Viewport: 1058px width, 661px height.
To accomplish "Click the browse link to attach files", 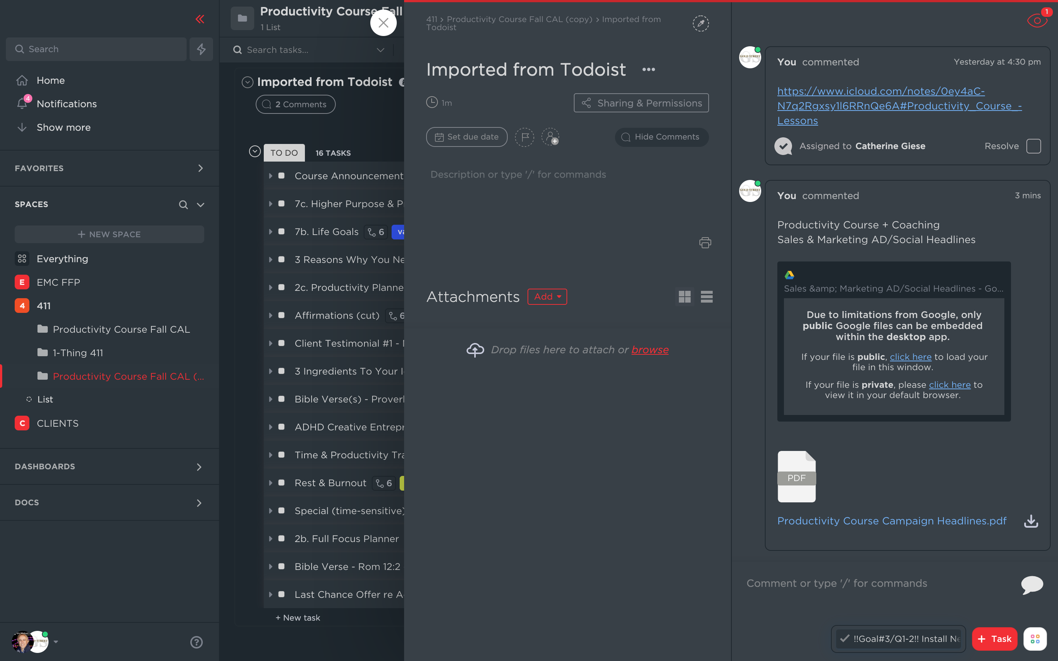I will tap(649, 350).
